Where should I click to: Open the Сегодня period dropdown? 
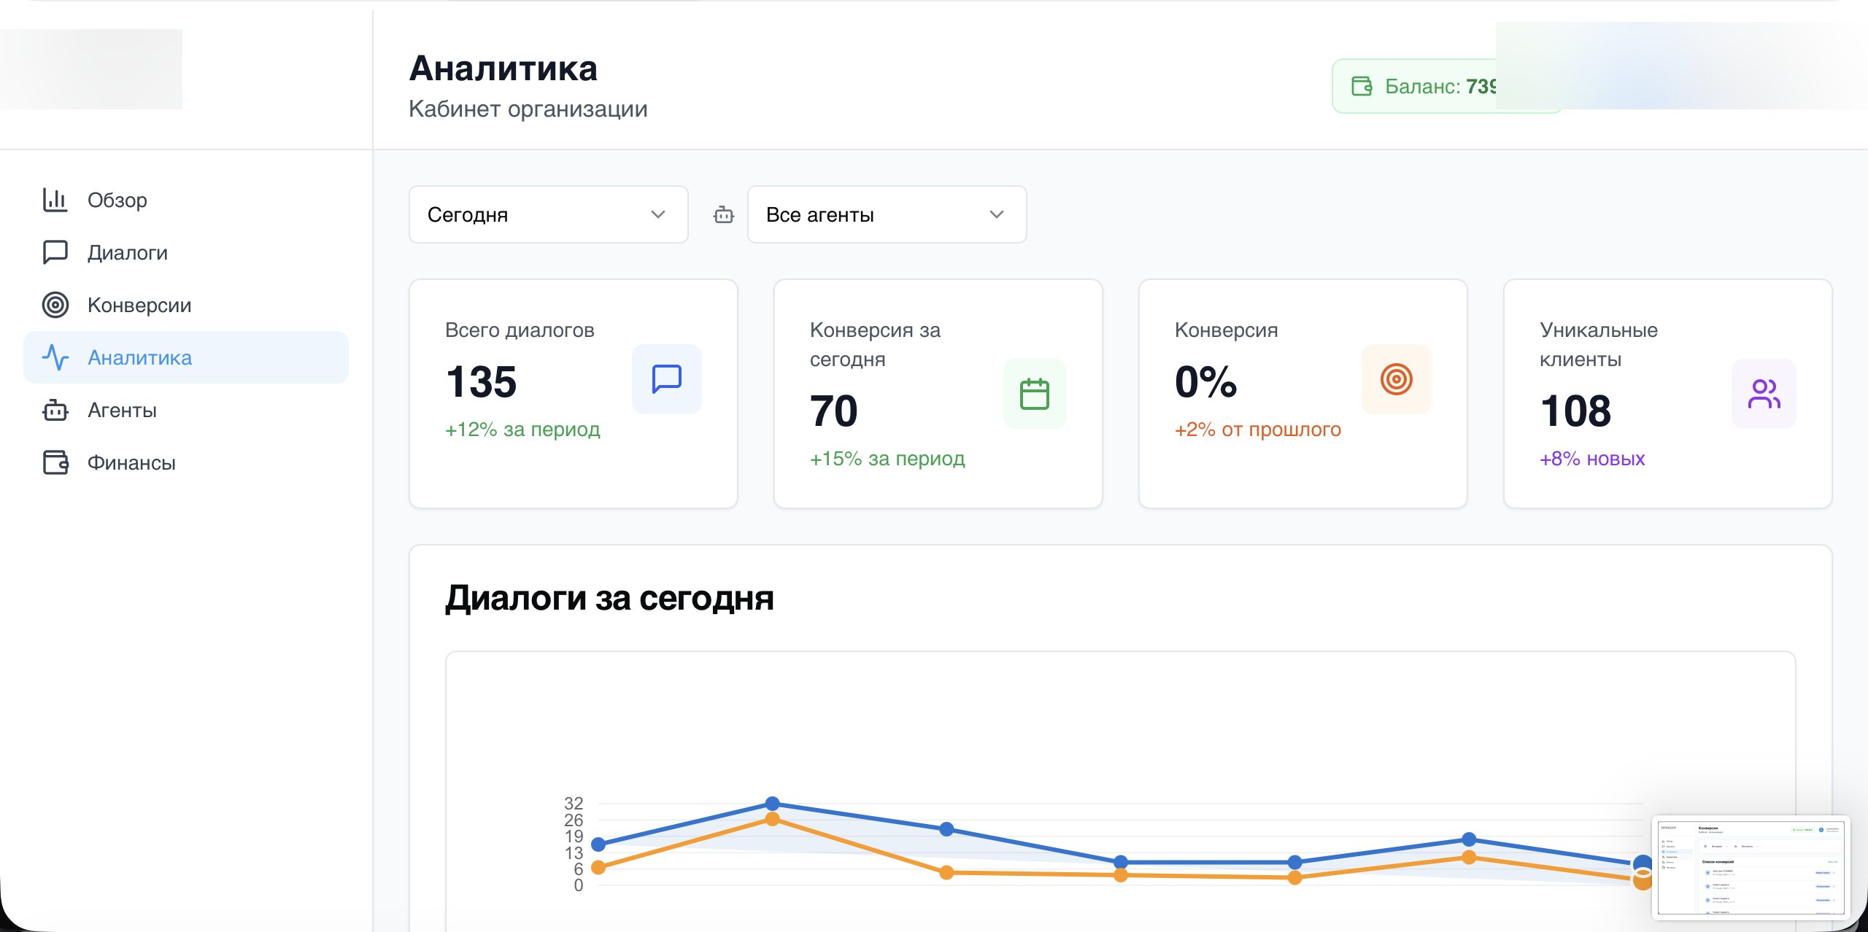pyautogui.click(x=548, y=214)
